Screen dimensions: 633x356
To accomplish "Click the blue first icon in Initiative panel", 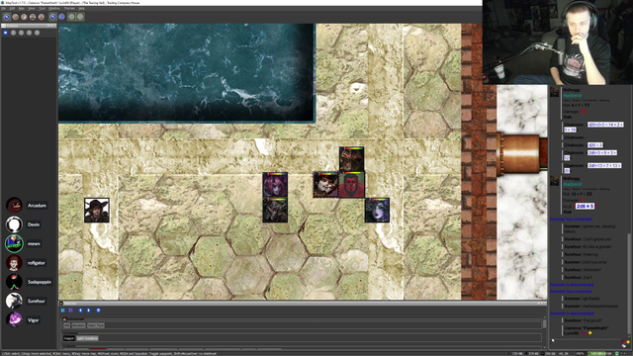I will point(6,33).
